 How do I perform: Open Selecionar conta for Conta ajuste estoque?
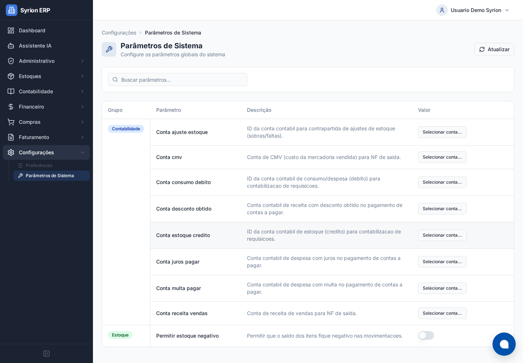tap(442, 132)
